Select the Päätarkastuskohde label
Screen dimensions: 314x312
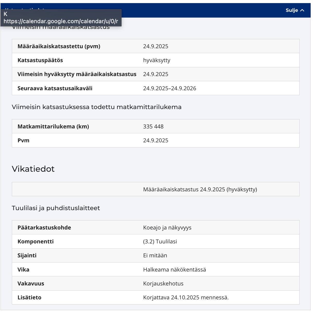tap(44, 228)
